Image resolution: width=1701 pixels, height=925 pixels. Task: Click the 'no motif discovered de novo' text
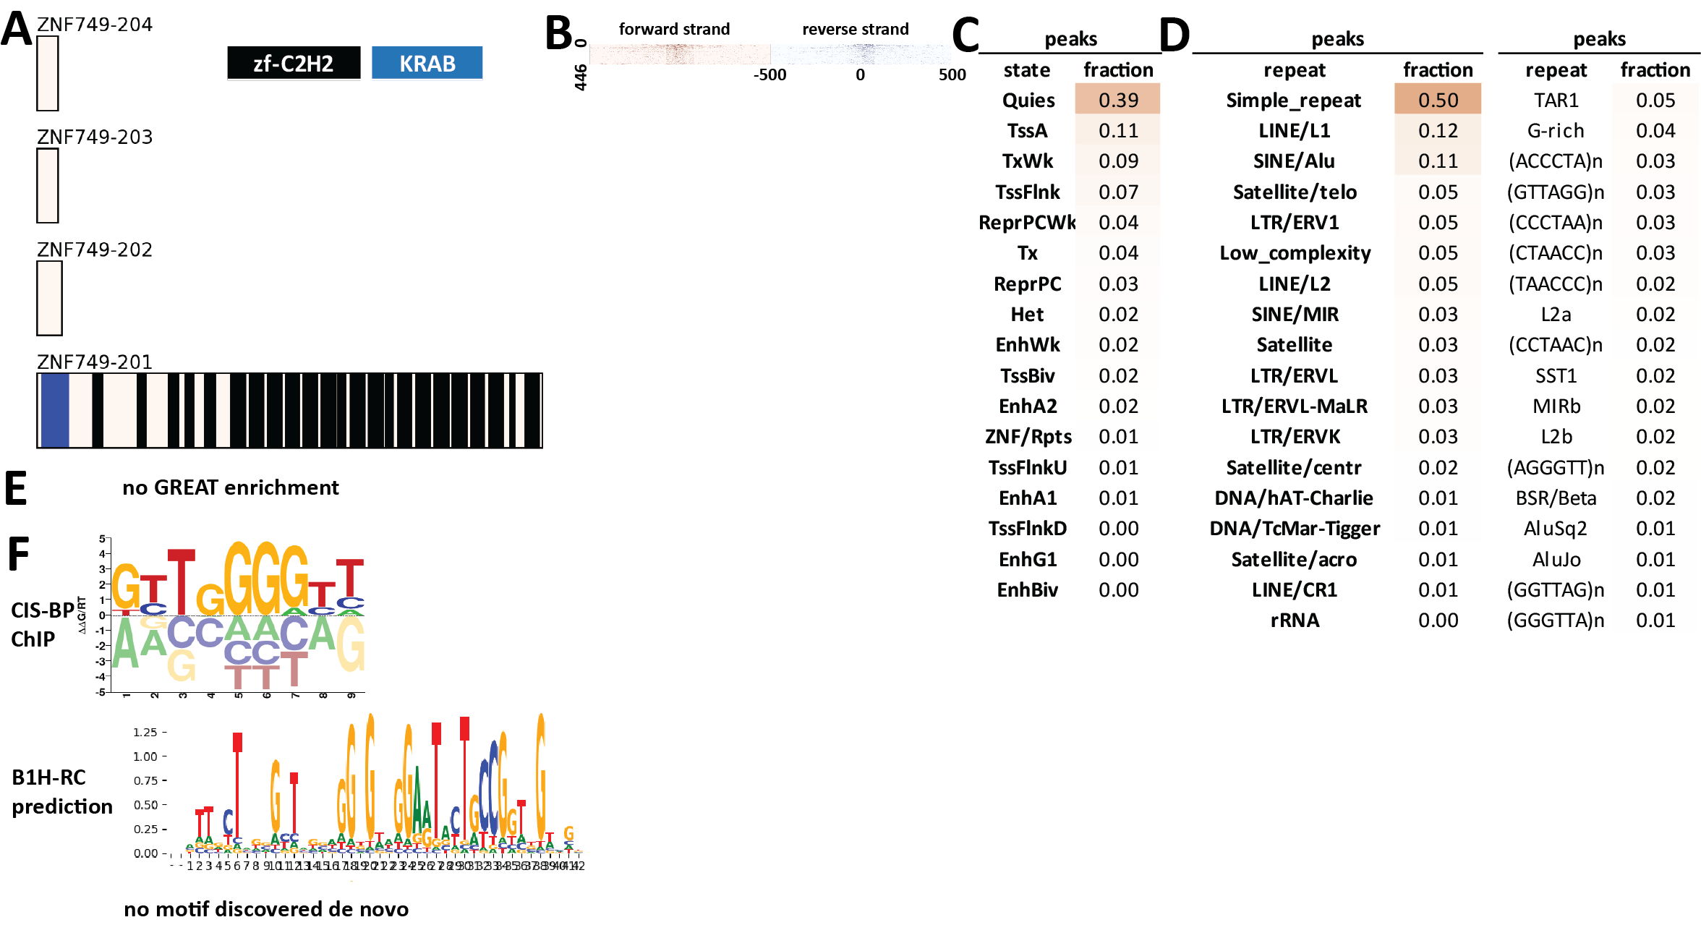[266, 908]
